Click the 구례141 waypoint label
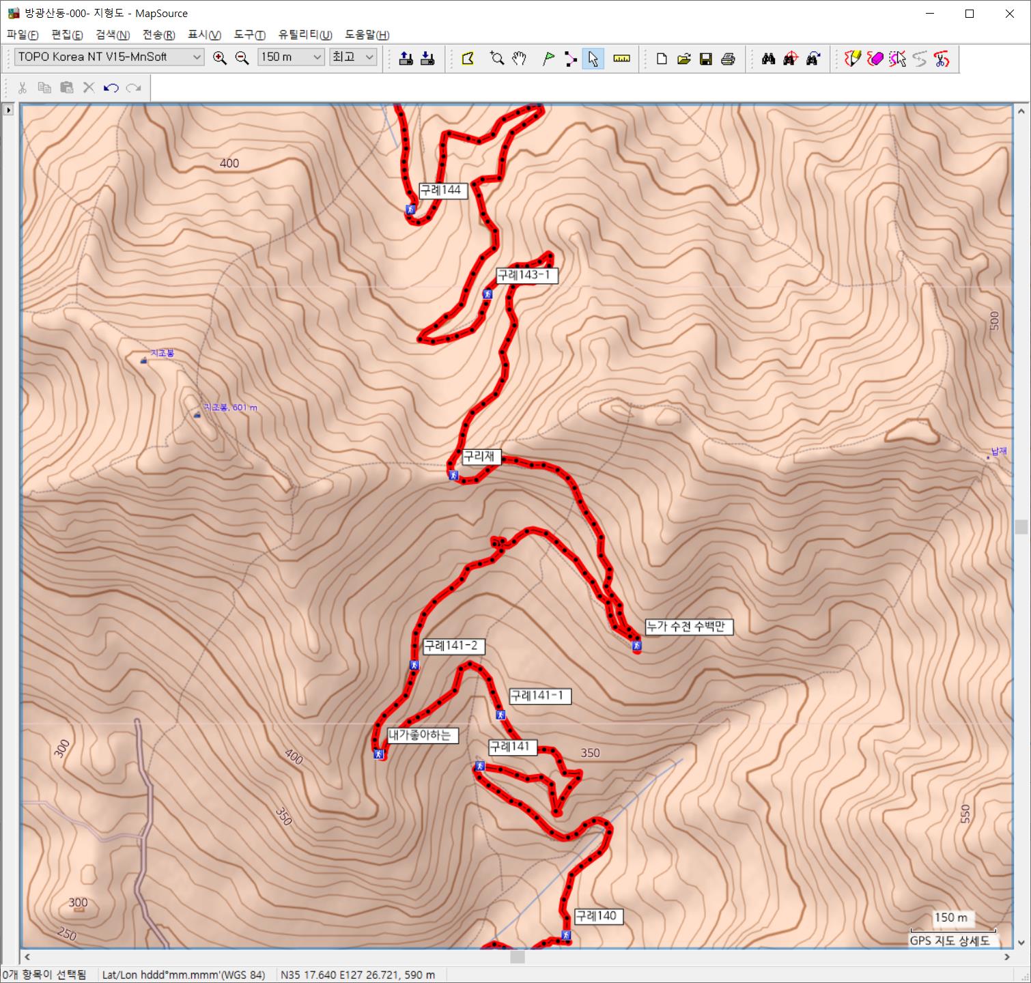 tap(512, 747)
